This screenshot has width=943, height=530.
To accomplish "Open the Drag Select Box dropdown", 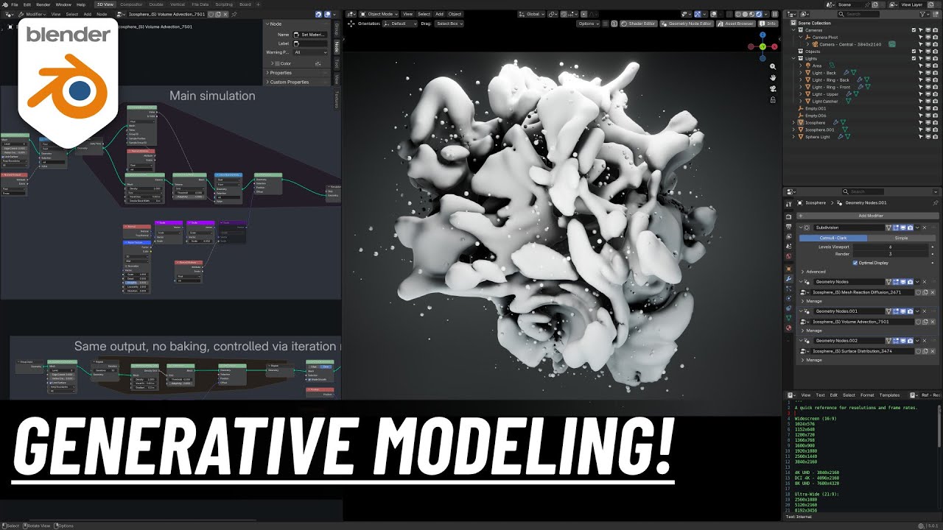I will click(x=449, y=24).
